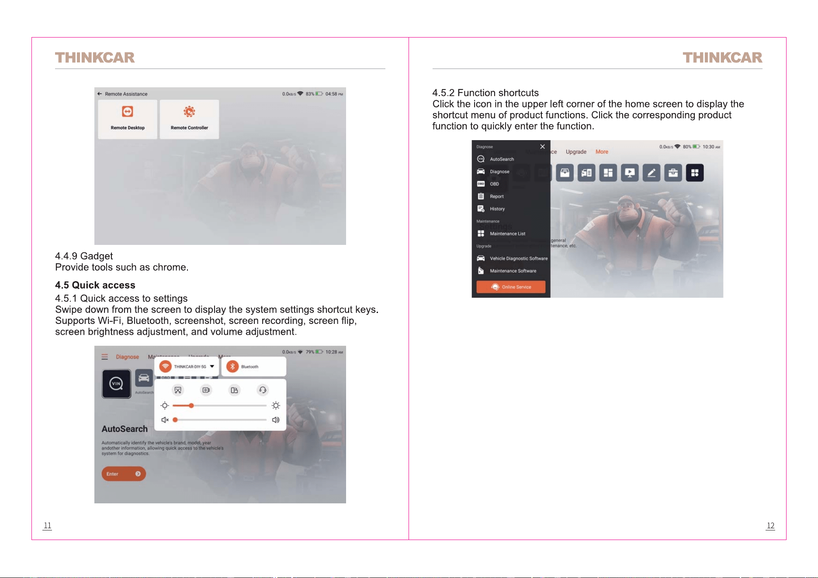Toggle the Bluetooth quick setting button
The image size is (818, 578).
tap(232, 366)
